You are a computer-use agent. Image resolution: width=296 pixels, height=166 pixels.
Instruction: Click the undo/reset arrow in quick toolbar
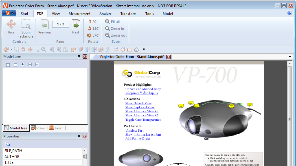pyautogui.click(x=6, y=50)
